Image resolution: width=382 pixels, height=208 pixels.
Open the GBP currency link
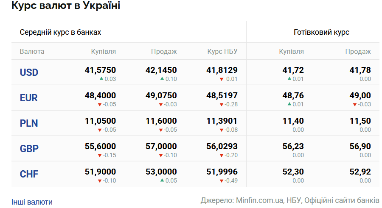pos(29,149)
